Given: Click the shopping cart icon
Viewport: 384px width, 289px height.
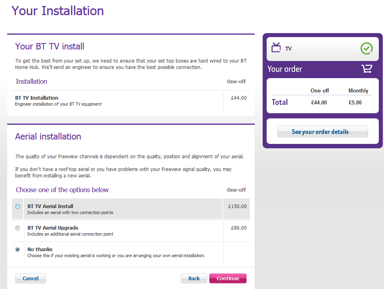Looking at the screenshot, I should click(x=366, y=69).
